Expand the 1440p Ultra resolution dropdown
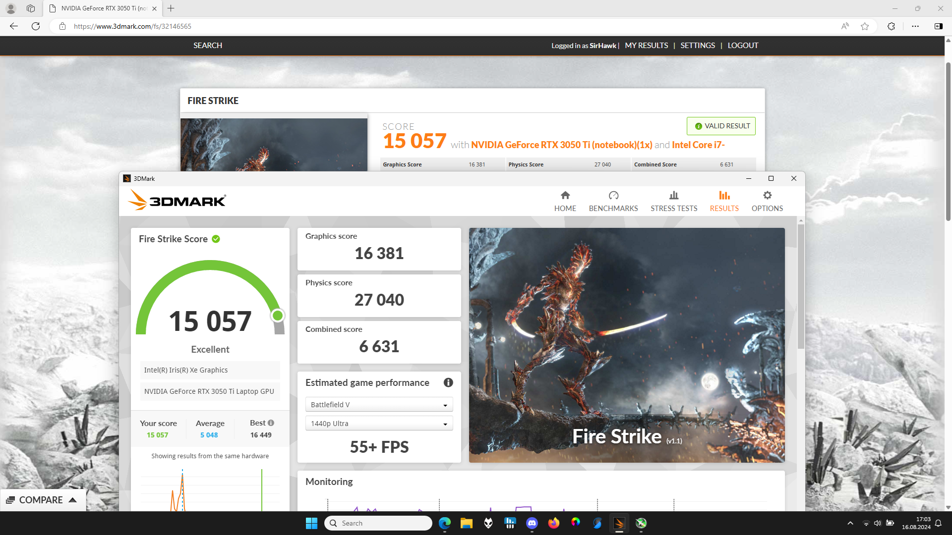Viewport: 952px width, 535px height. coord(379,424)
